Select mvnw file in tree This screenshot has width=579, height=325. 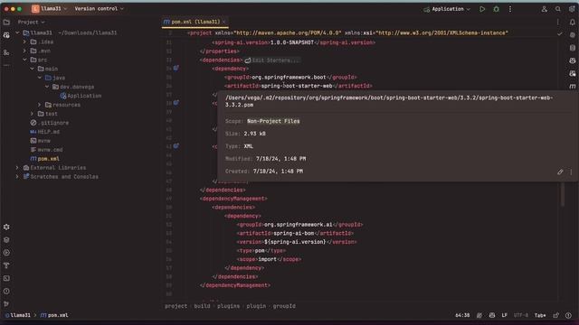point(40,141)
